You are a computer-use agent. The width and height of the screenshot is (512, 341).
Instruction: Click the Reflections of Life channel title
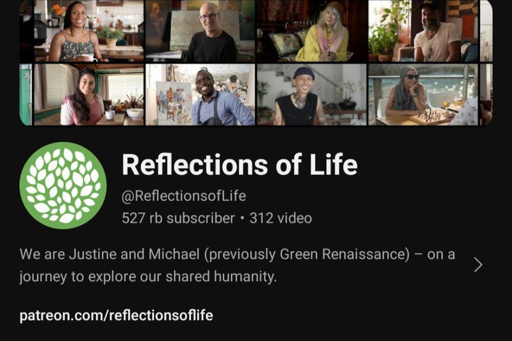240,165
